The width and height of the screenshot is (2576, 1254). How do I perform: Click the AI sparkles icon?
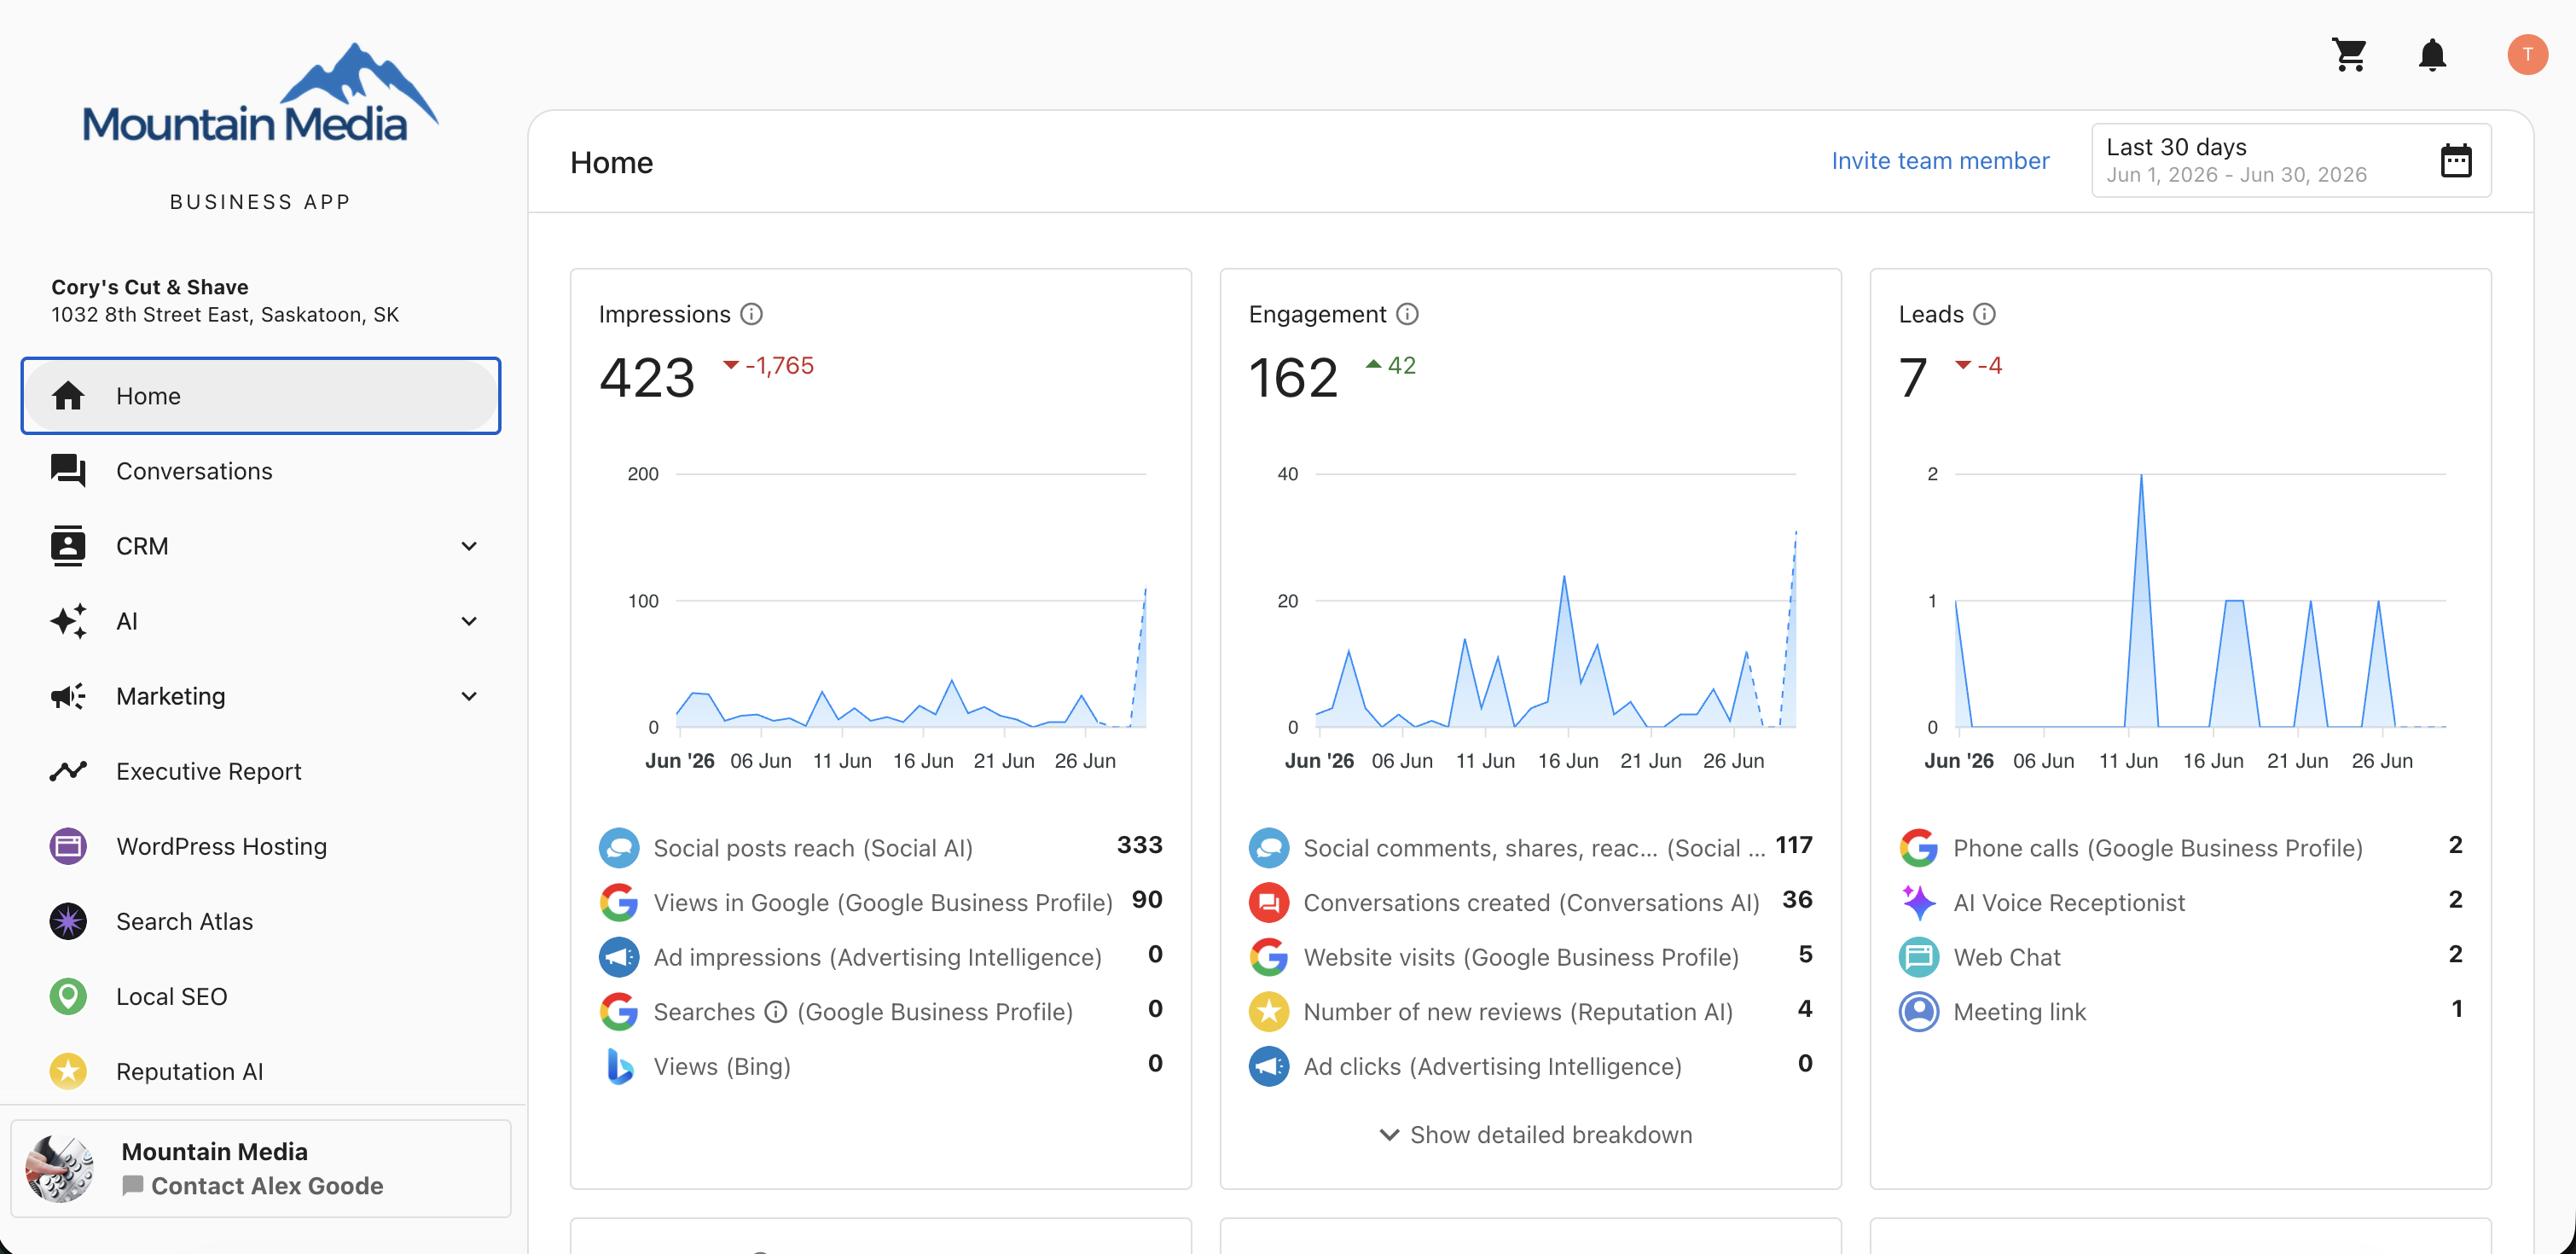point(68,621)
